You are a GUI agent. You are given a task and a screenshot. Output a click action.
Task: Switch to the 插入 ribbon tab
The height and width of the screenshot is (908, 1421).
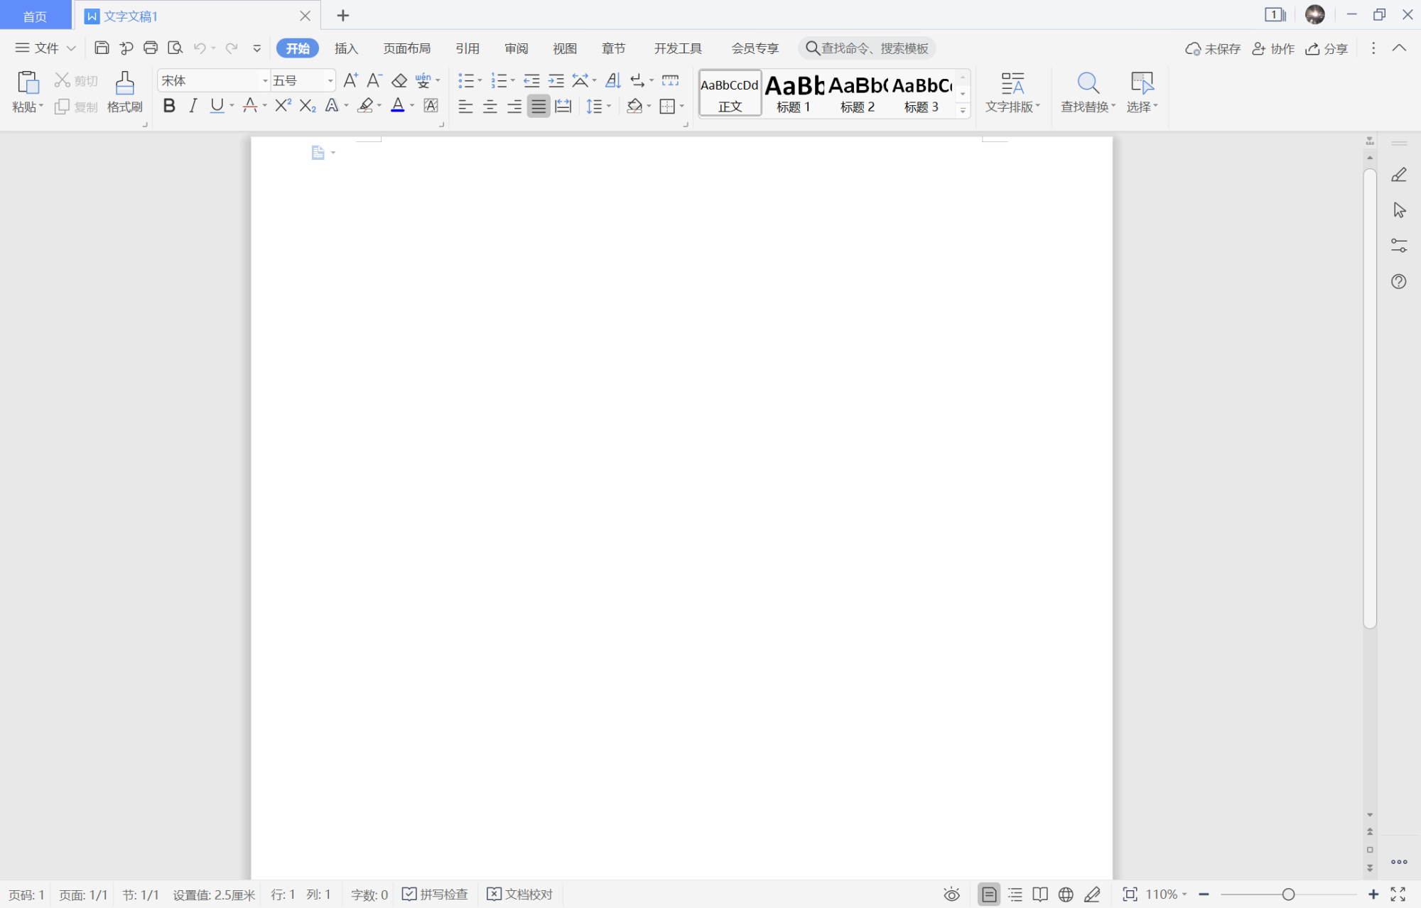point(346,48)
